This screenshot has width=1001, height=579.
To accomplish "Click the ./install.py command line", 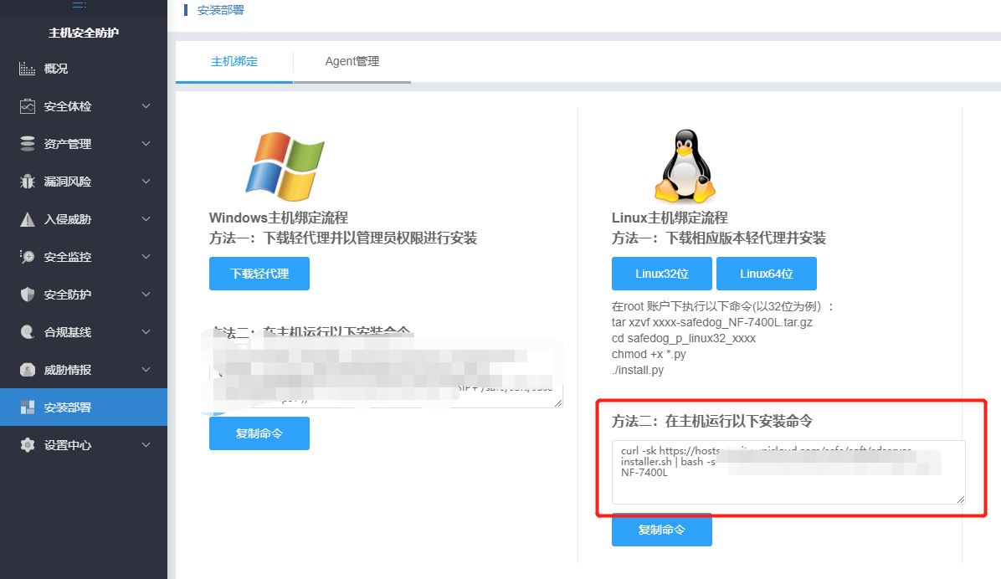I will (x=638, y=371).
